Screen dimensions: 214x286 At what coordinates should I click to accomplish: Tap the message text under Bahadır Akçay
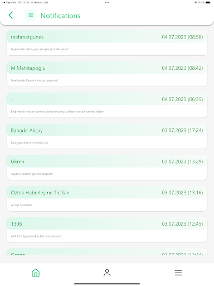30,143
